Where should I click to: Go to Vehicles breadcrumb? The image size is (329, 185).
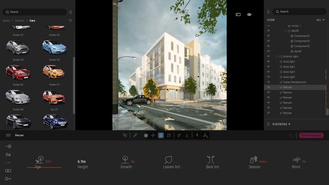click(x=20, y=21)
